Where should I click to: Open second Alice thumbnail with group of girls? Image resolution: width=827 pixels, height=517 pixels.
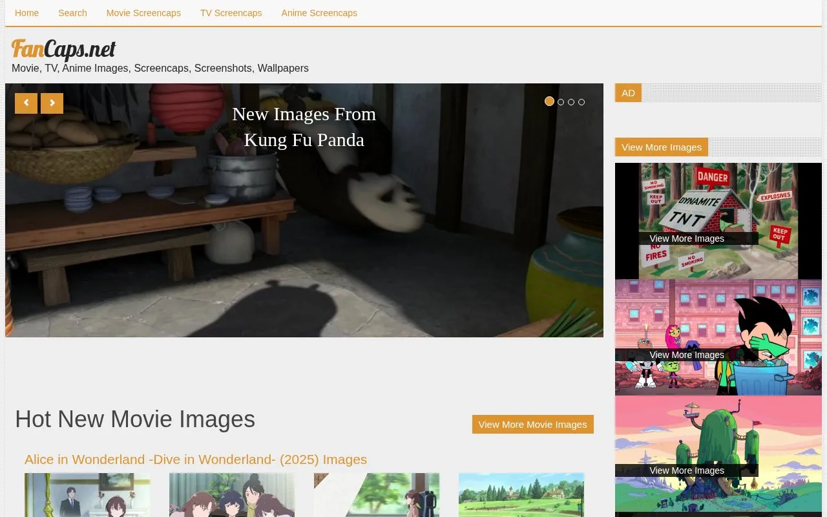(232, 495)
